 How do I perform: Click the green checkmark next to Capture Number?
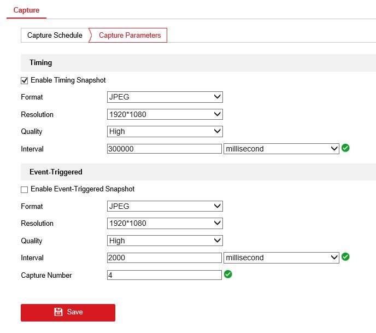[x=228, y=274]
